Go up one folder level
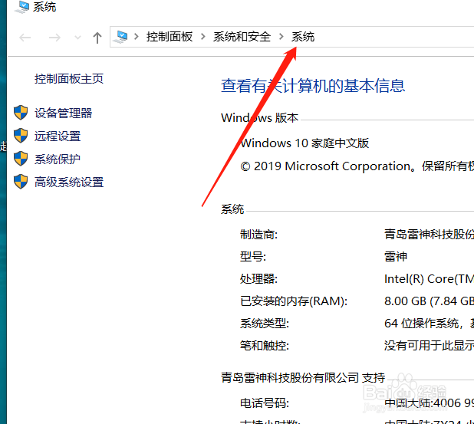This screenshot has width=474, height=424. click(97, 38)
